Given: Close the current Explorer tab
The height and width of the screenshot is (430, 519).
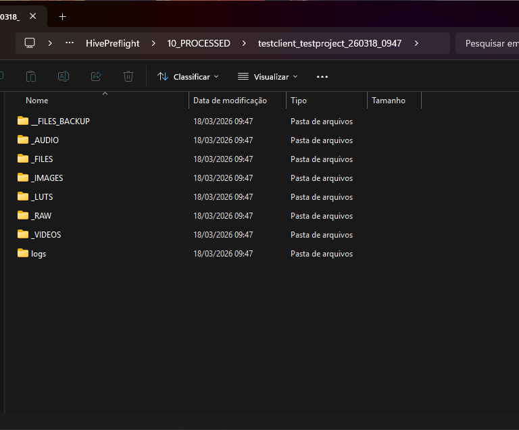Looking at the screenshot, I should (32, 16).
